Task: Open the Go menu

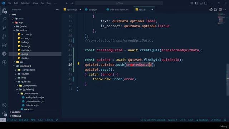Action: point(42,3)
